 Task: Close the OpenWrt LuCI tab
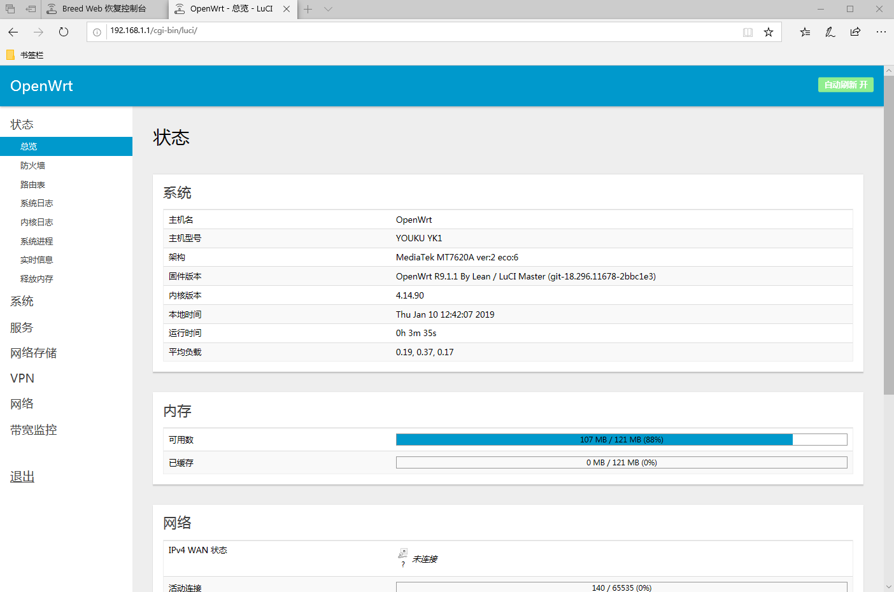[x=287, y=9]
